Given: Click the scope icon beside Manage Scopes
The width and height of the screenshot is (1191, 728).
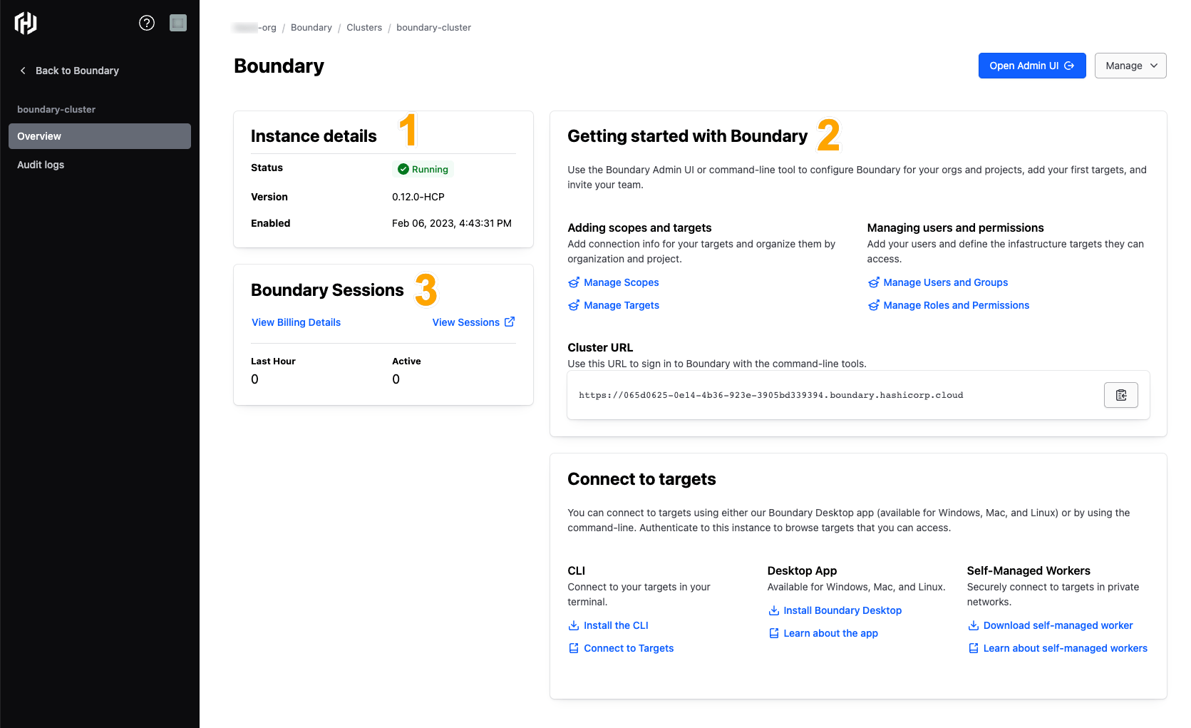Looking at the screenshot, I should tap(574, 282).
